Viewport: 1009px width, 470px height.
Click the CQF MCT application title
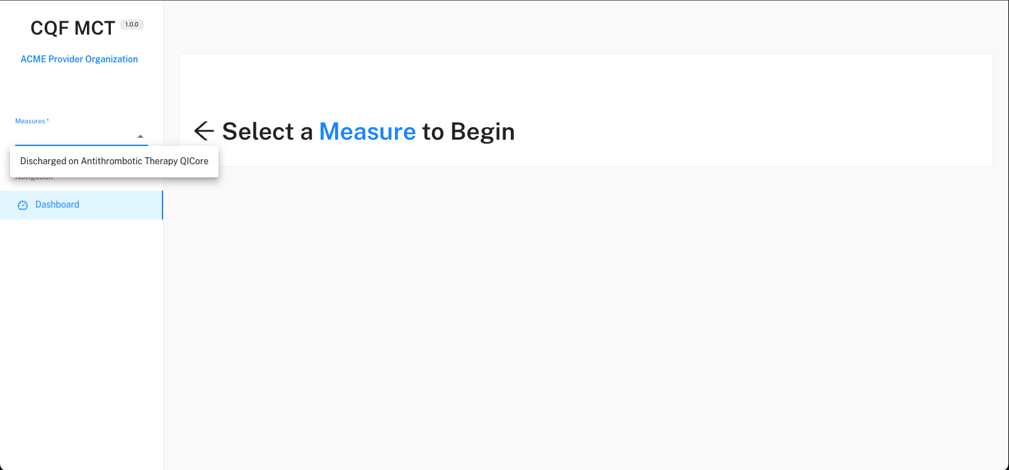pos(72,27)
